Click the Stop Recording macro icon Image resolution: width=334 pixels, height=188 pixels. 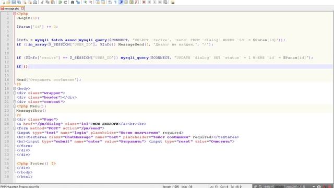[x=149, y=2]
